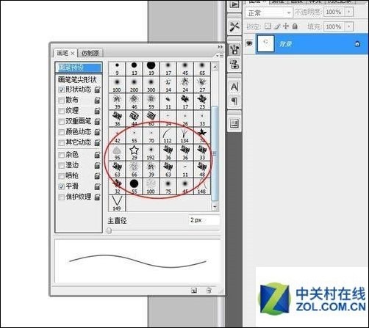Create new brush preset icon

click(x=194, y=291)
